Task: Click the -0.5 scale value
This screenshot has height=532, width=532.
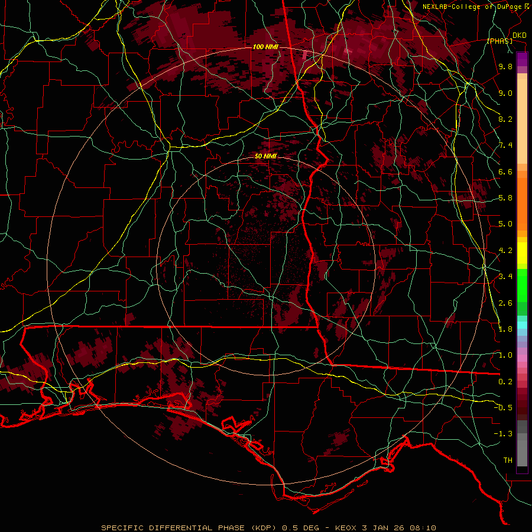Action: tap(503, 408)
